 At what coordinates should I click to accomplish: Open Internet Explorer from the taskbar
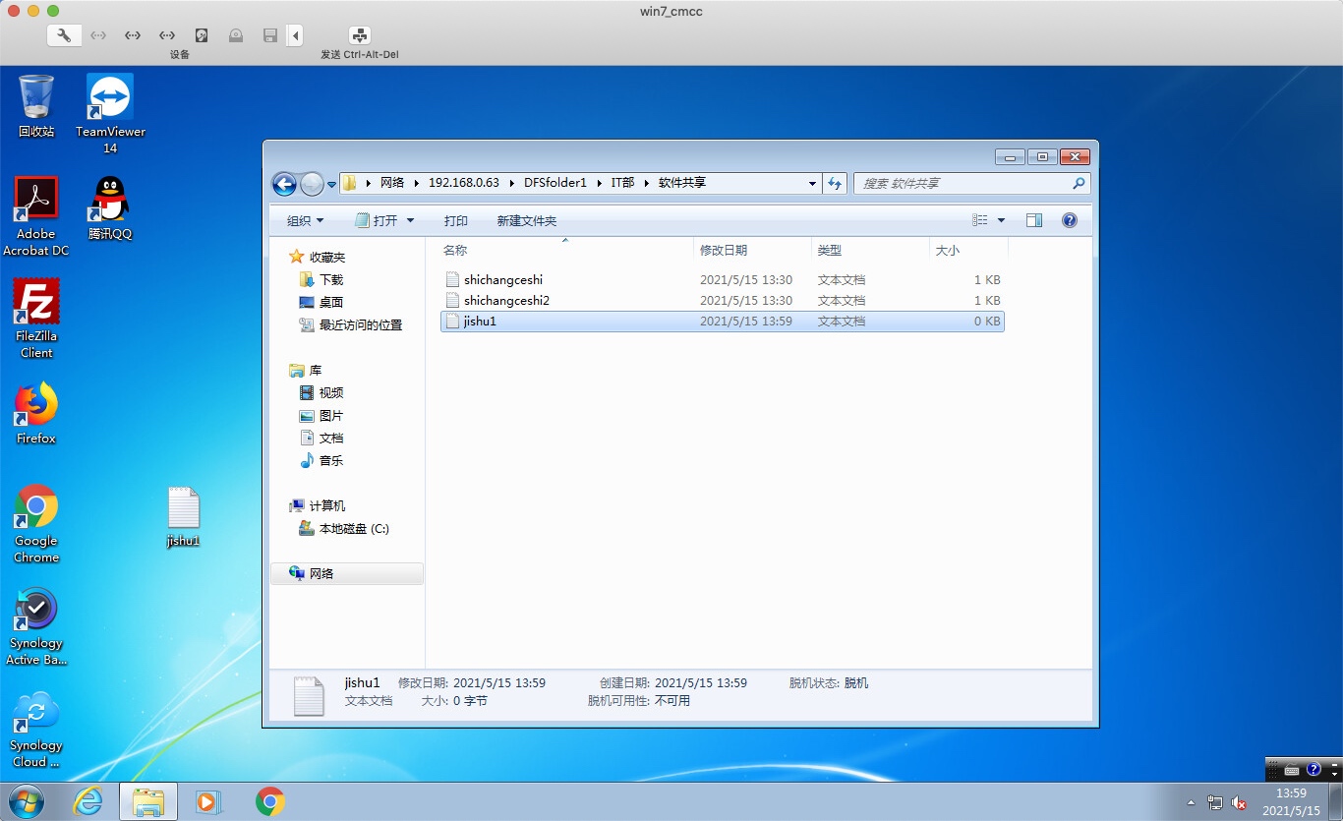point(88,801)
